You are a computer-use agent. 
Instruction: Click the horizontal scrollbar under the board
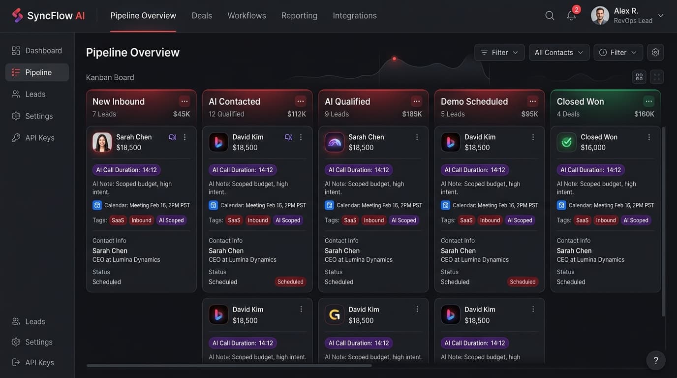(x=229, y=366)
